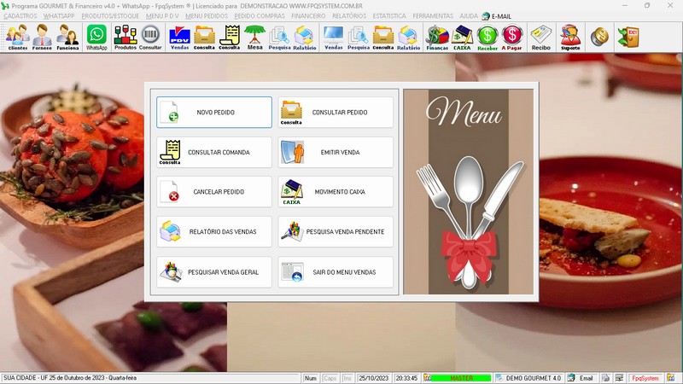The width and height of the screenshot is (683, 384).
Task: Click the users icon after FpqSystem label
Action: click(x=670, y=378)
